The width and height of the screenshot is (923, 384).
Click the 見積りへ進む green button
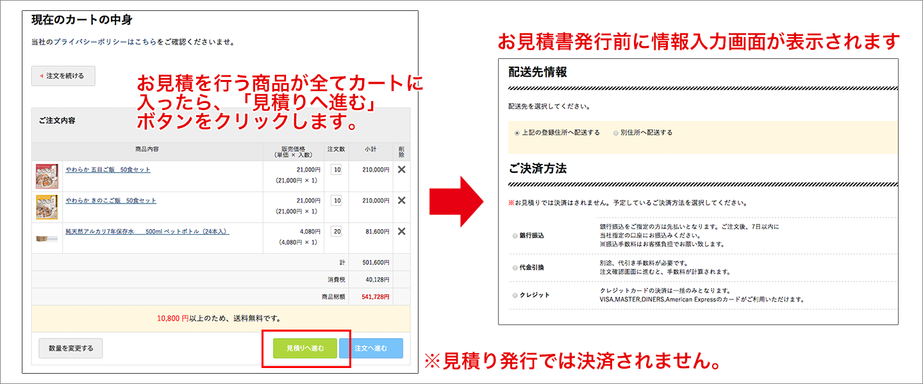305,348
